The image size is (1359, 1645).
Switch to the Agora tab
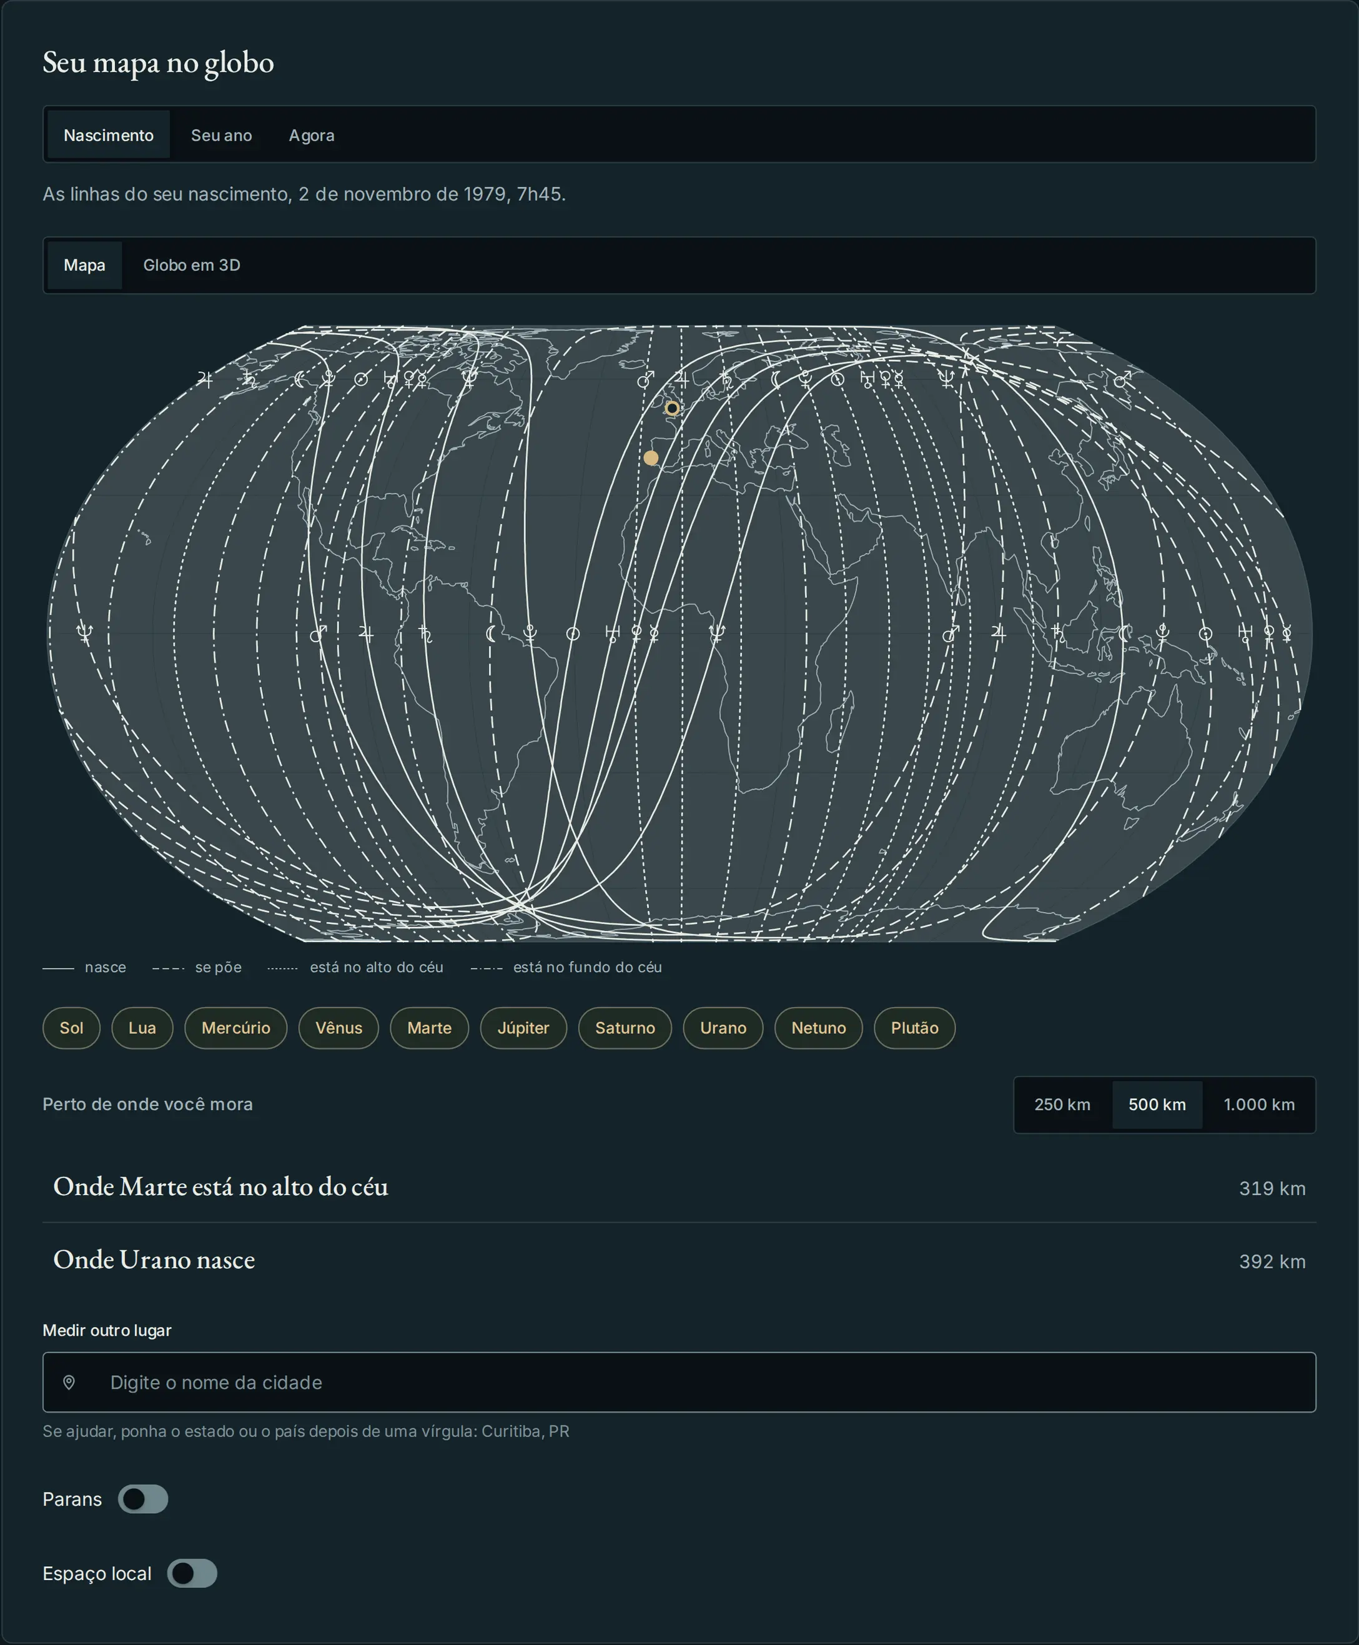tap(312, 135)
